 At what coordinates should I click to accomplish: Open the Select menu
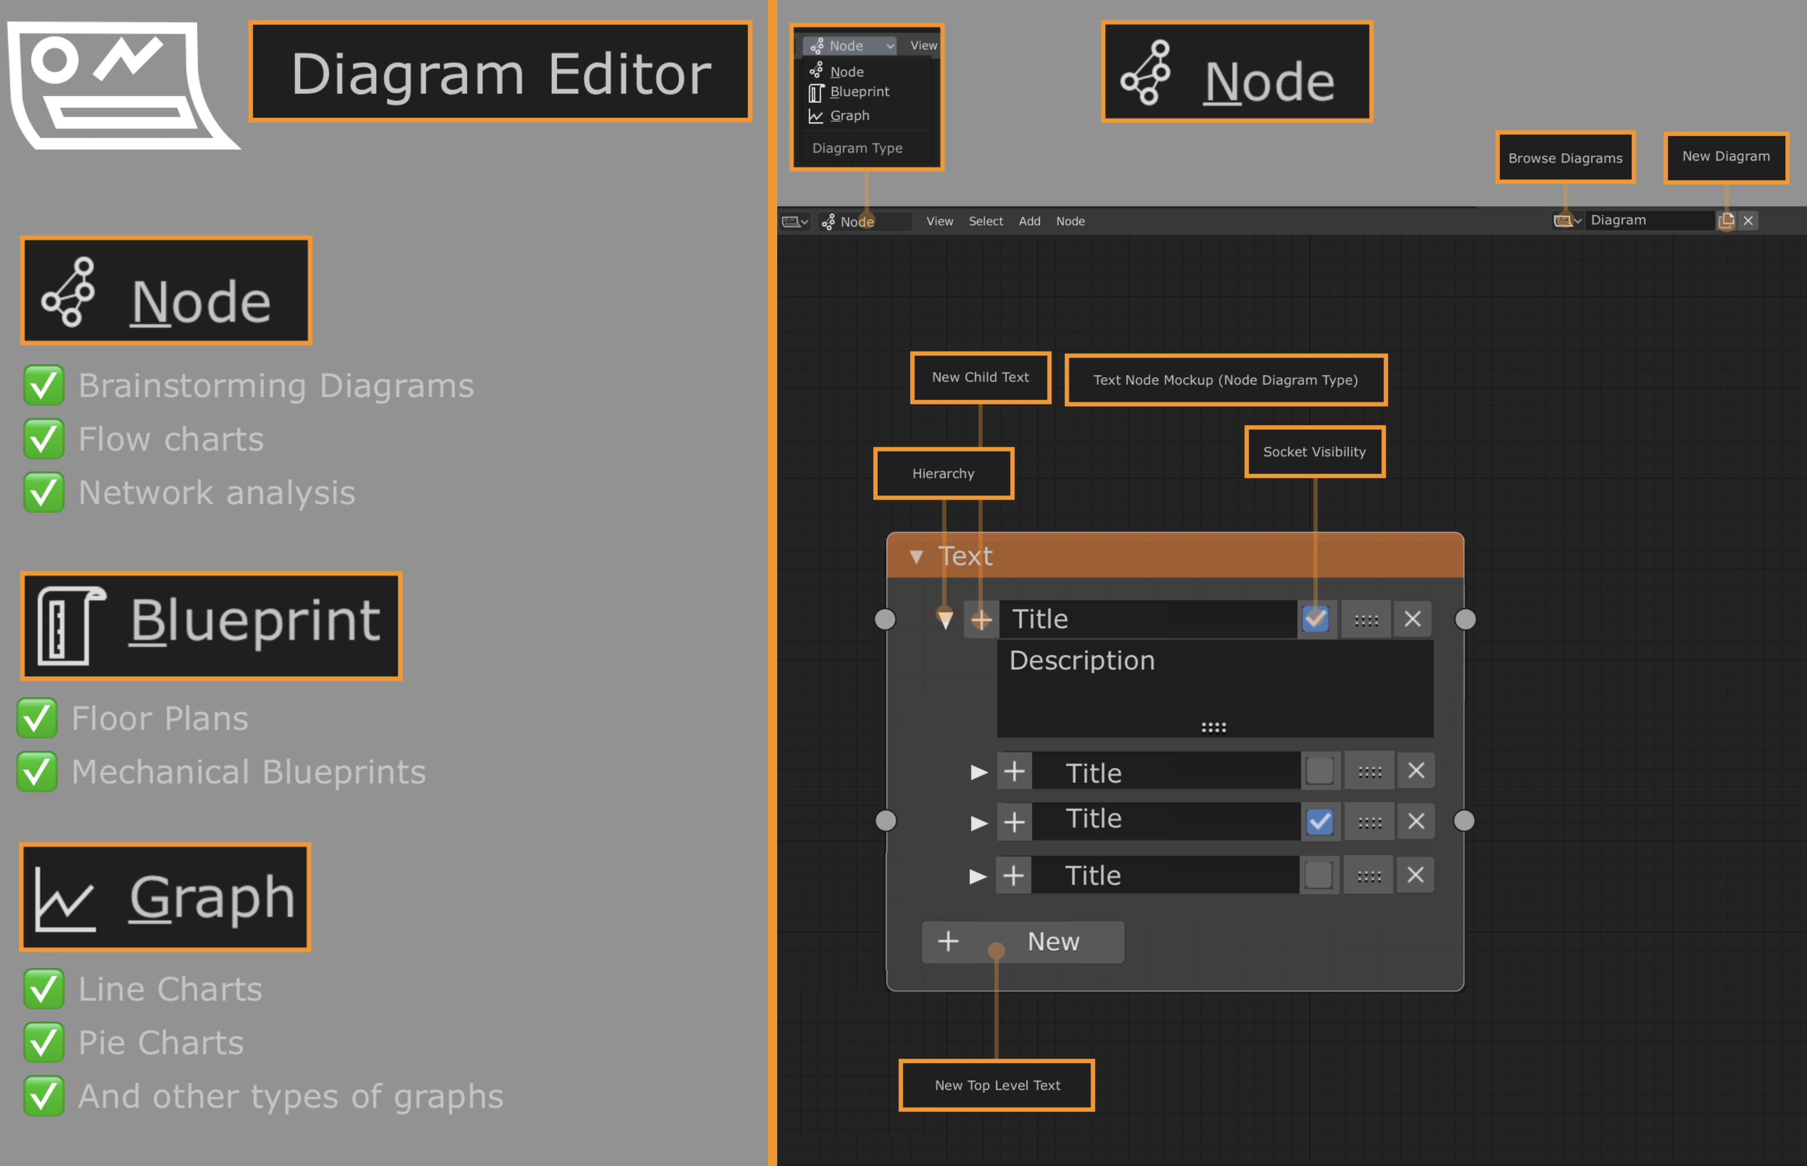coord(986,221)
